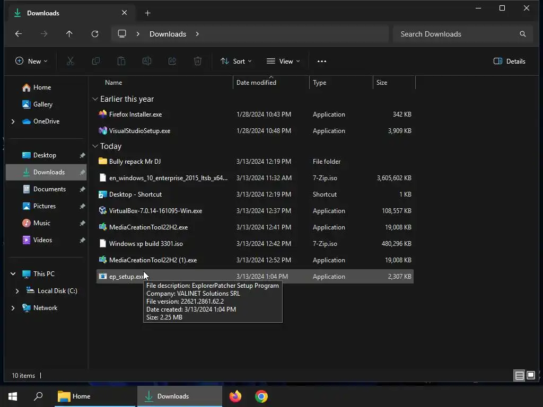543x407 pixels.
Task: Unpin Pictures from quick access
Action: [x=82, y=206]
